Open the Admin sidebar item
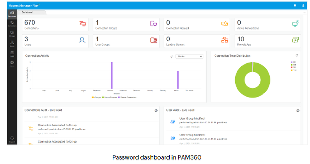310x164 pixels. tap(12, 64)
